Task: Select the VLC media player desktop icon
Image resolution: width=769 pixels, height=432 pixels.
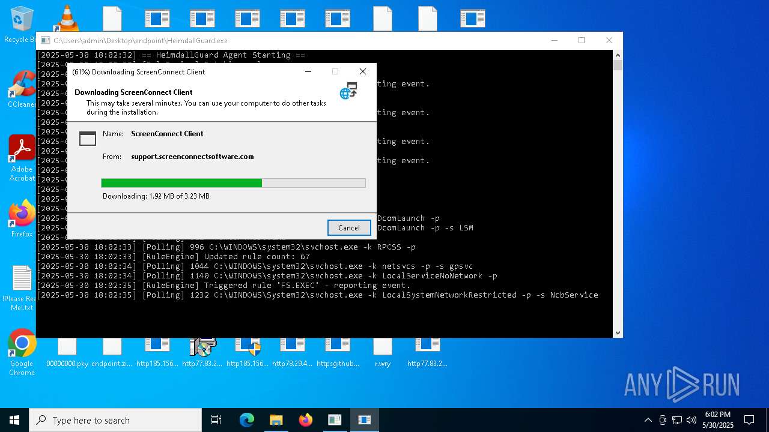Action: tap(67, 18)
